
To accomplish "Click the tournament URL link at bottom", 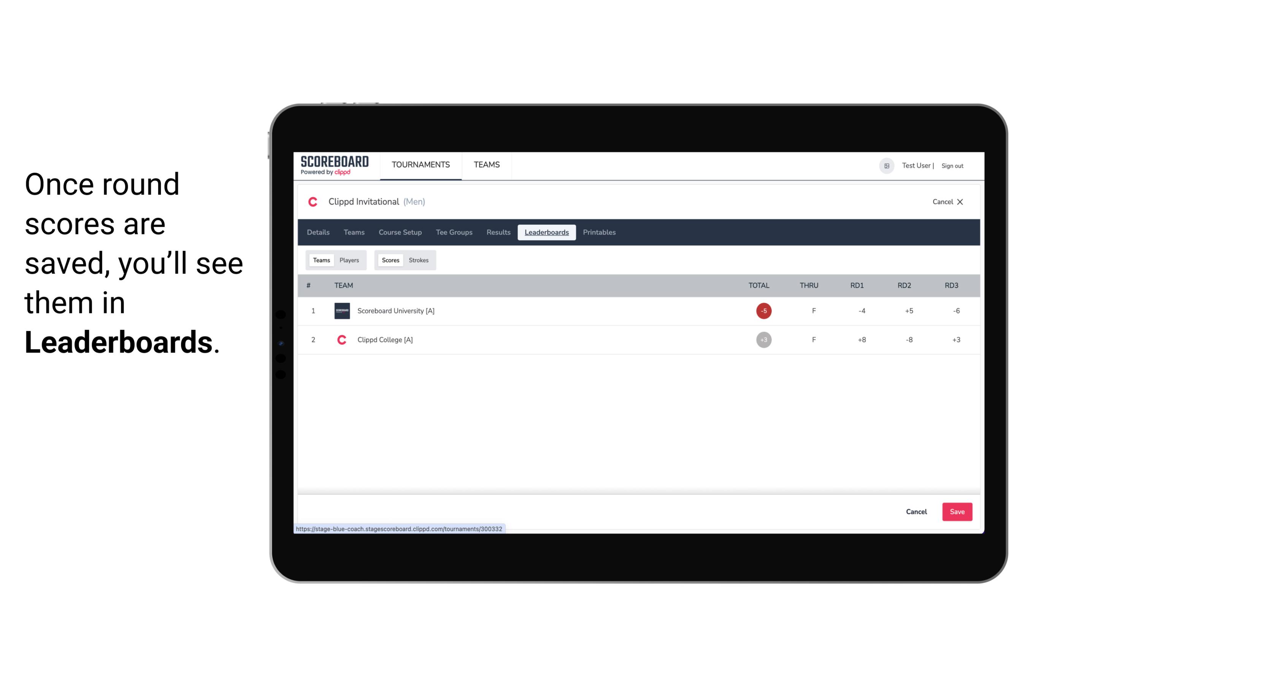I will tap(399, 529).
